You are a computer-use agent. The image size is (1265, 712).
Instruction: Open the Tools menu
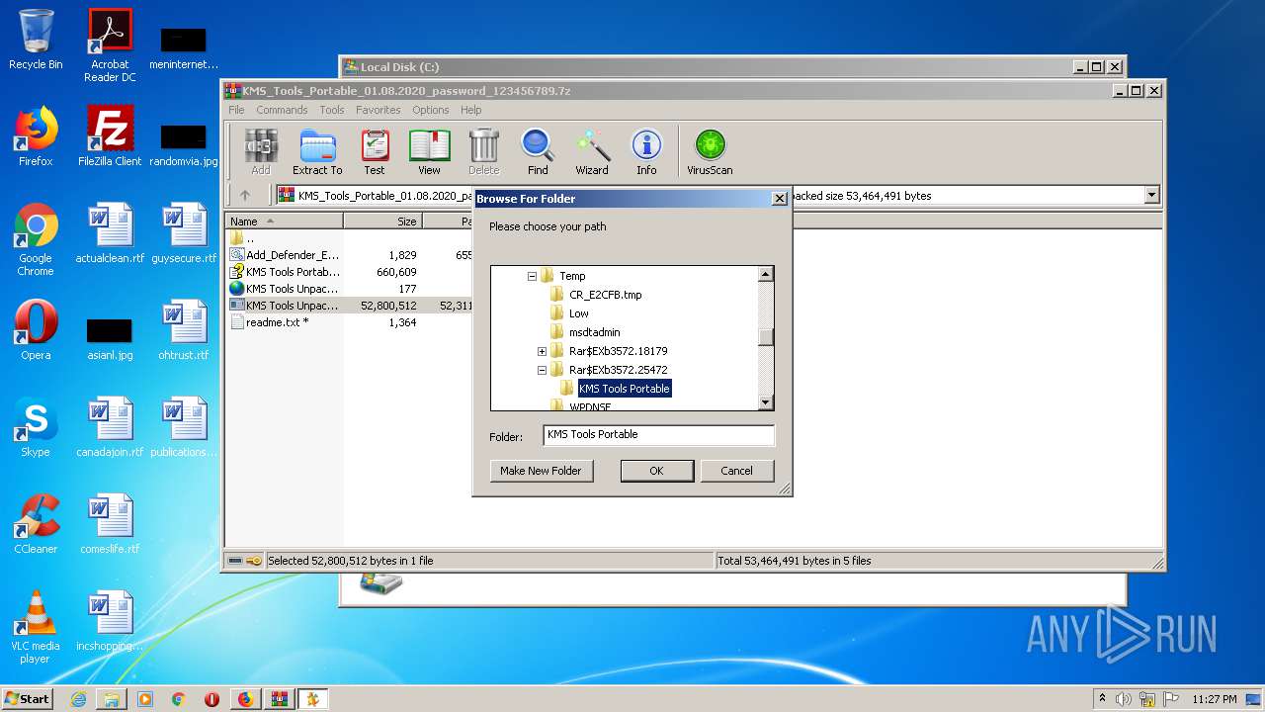[x=332, y=110]
